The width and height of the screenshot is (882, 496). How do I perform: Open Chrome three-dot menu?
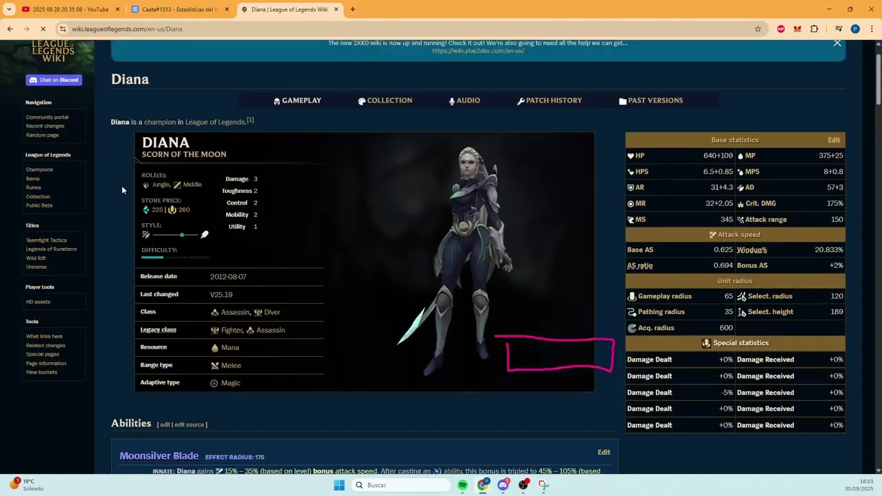(x=872, y=29)
